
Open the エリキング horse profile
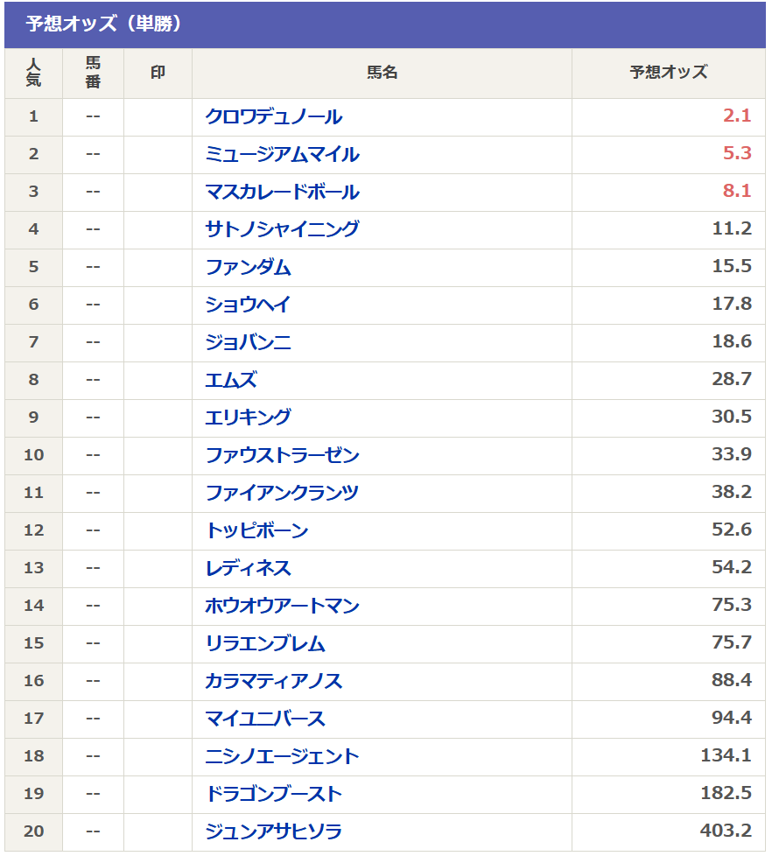[x=249, y=418]
